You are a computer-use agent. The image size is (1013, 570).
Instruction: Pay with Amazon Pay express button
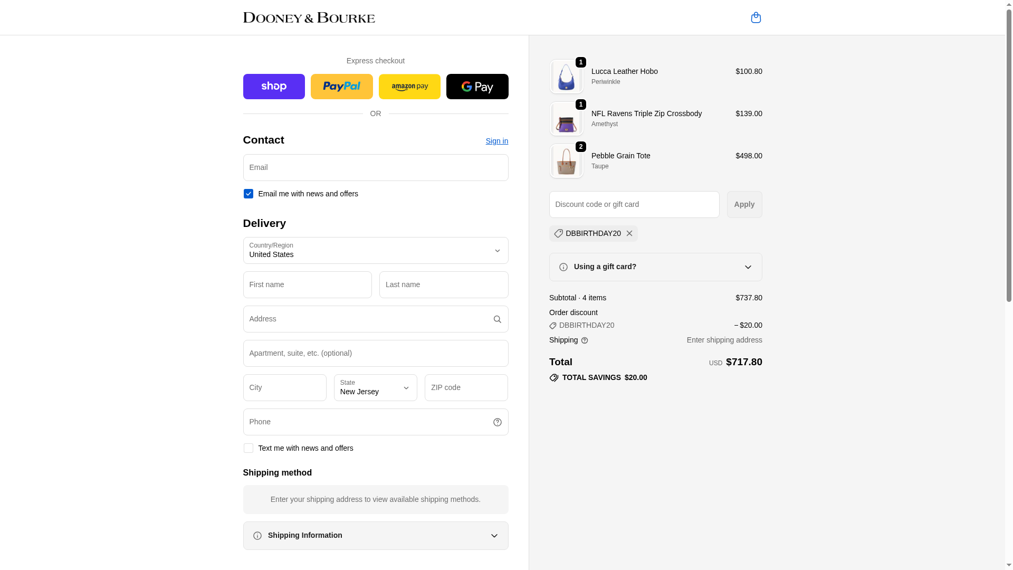(409, 87)
